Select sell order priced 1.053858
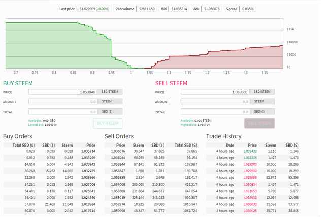 pyautogui.click(x=151, y=177)
